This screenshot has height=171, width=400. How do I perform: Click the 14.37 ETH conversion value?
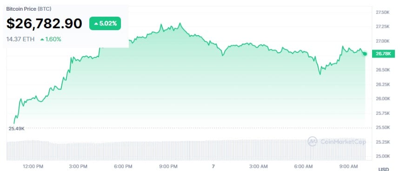[20, 39]
